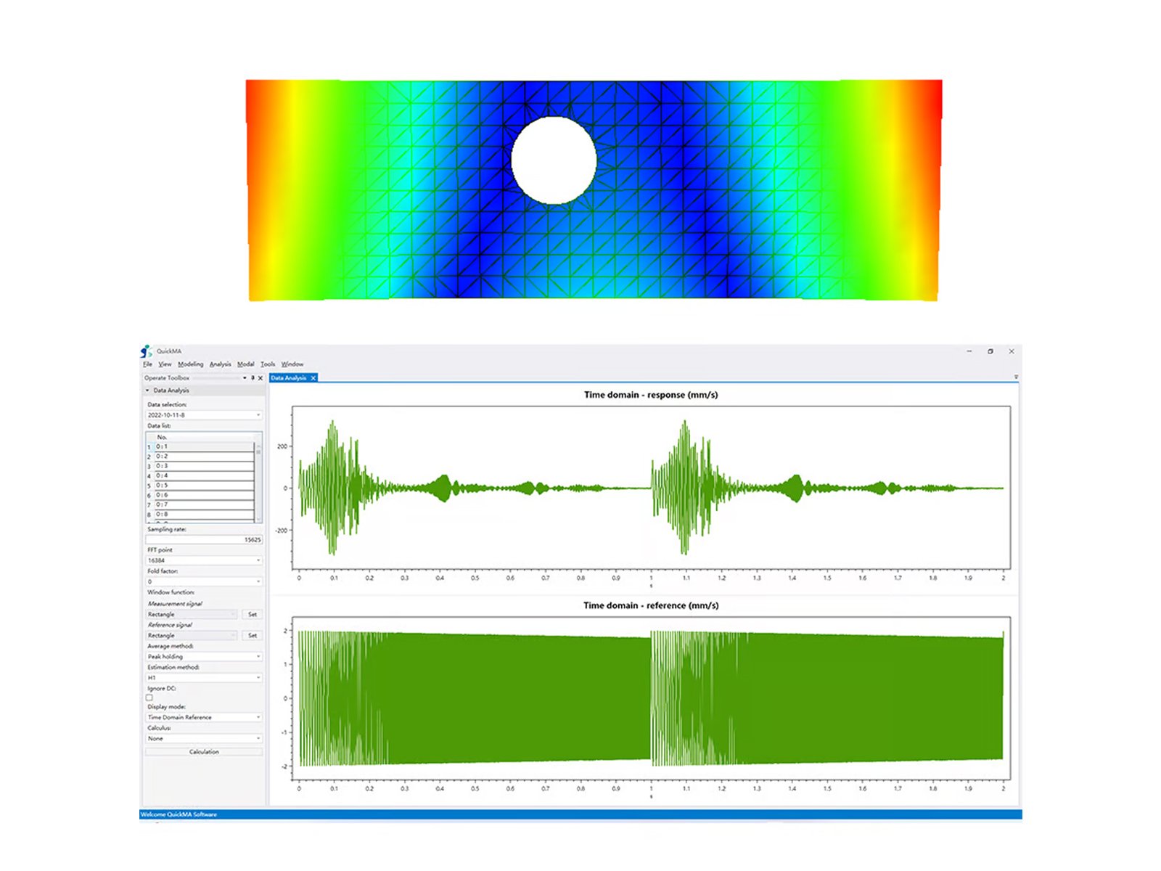Click Set for the Measurement signal window
The height and width of the screenshot is (871, 1161).
[x=253, y=615]
